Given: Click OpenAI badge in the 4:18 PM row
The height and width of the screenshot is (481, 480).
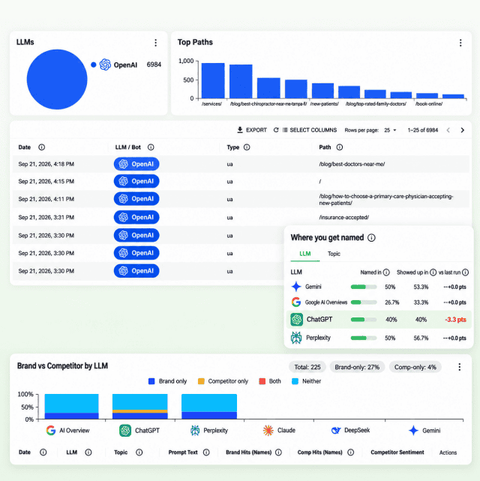Looking at the screenshot, I should click(136, 164).
